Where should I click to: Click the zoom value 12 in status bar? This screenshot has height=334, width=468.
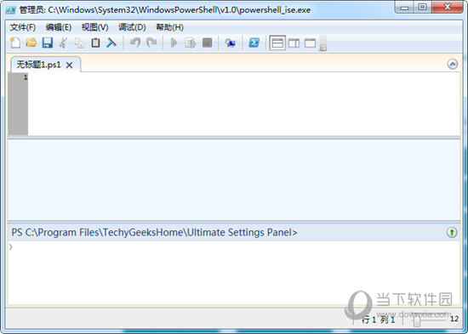pos(454,319)
